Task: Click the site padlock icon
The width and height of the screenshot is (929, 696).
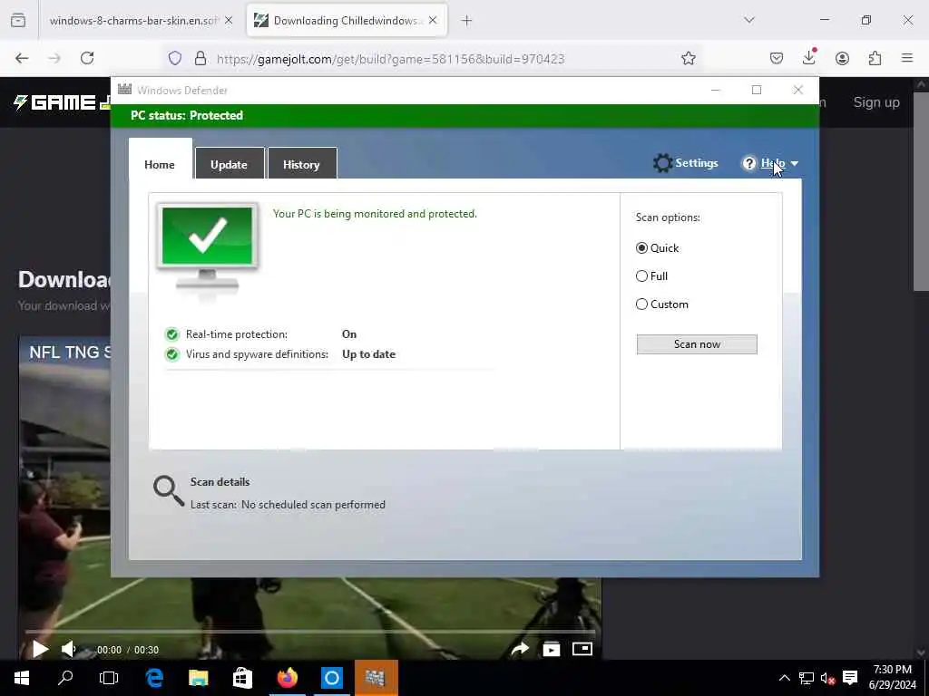Action: coord(200,58)
